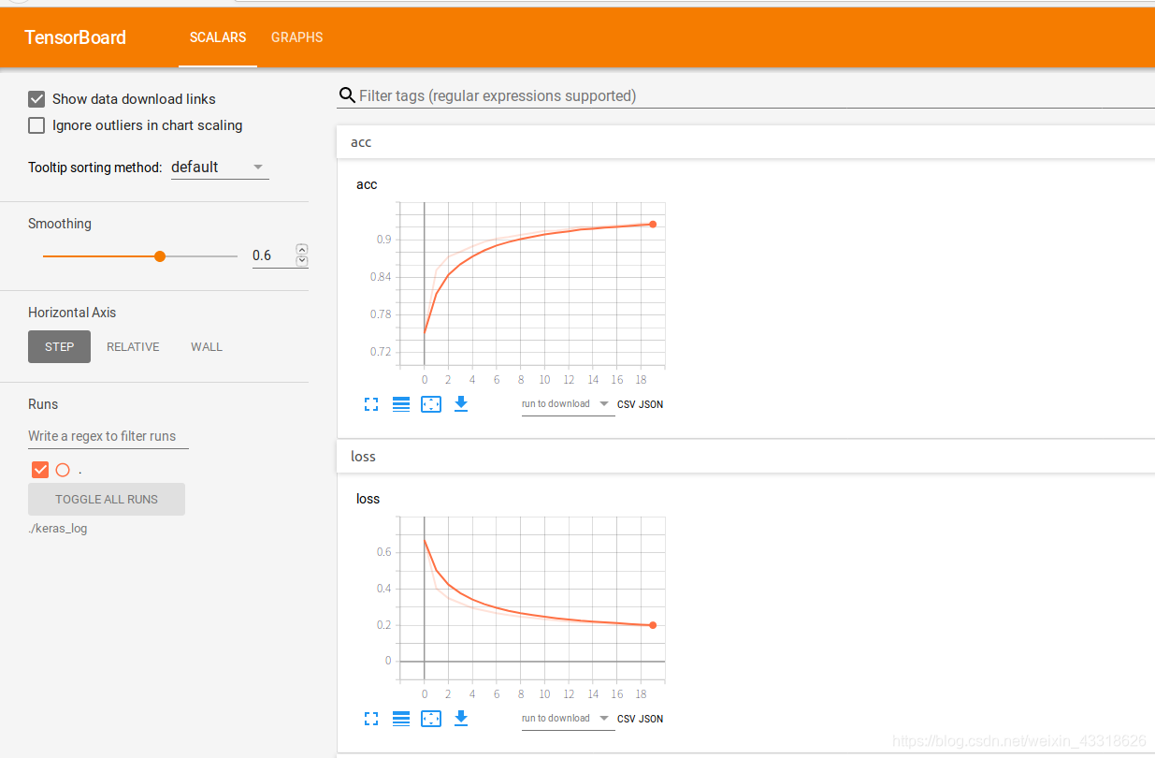Decrease smoothing value with down stepper
The image size is (1155, 758).
click(301, 261)
